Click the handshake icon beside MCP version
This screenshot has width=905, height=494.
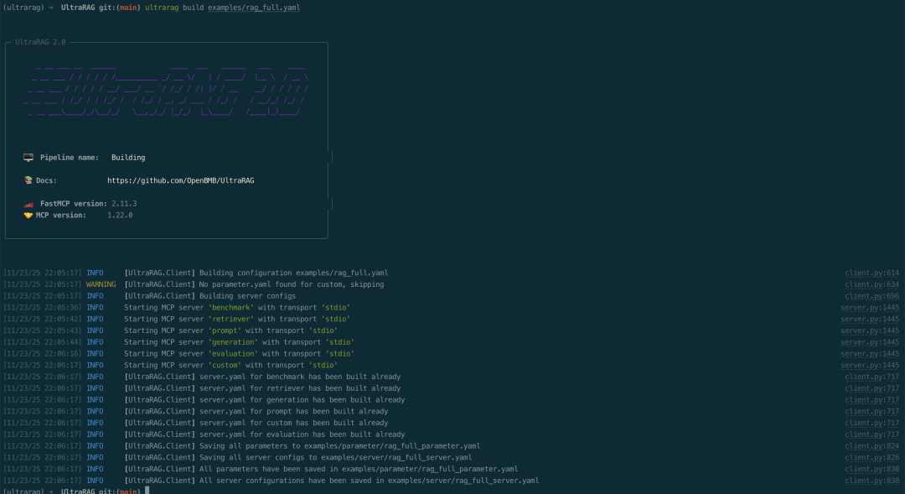click(x=28, y=215)
